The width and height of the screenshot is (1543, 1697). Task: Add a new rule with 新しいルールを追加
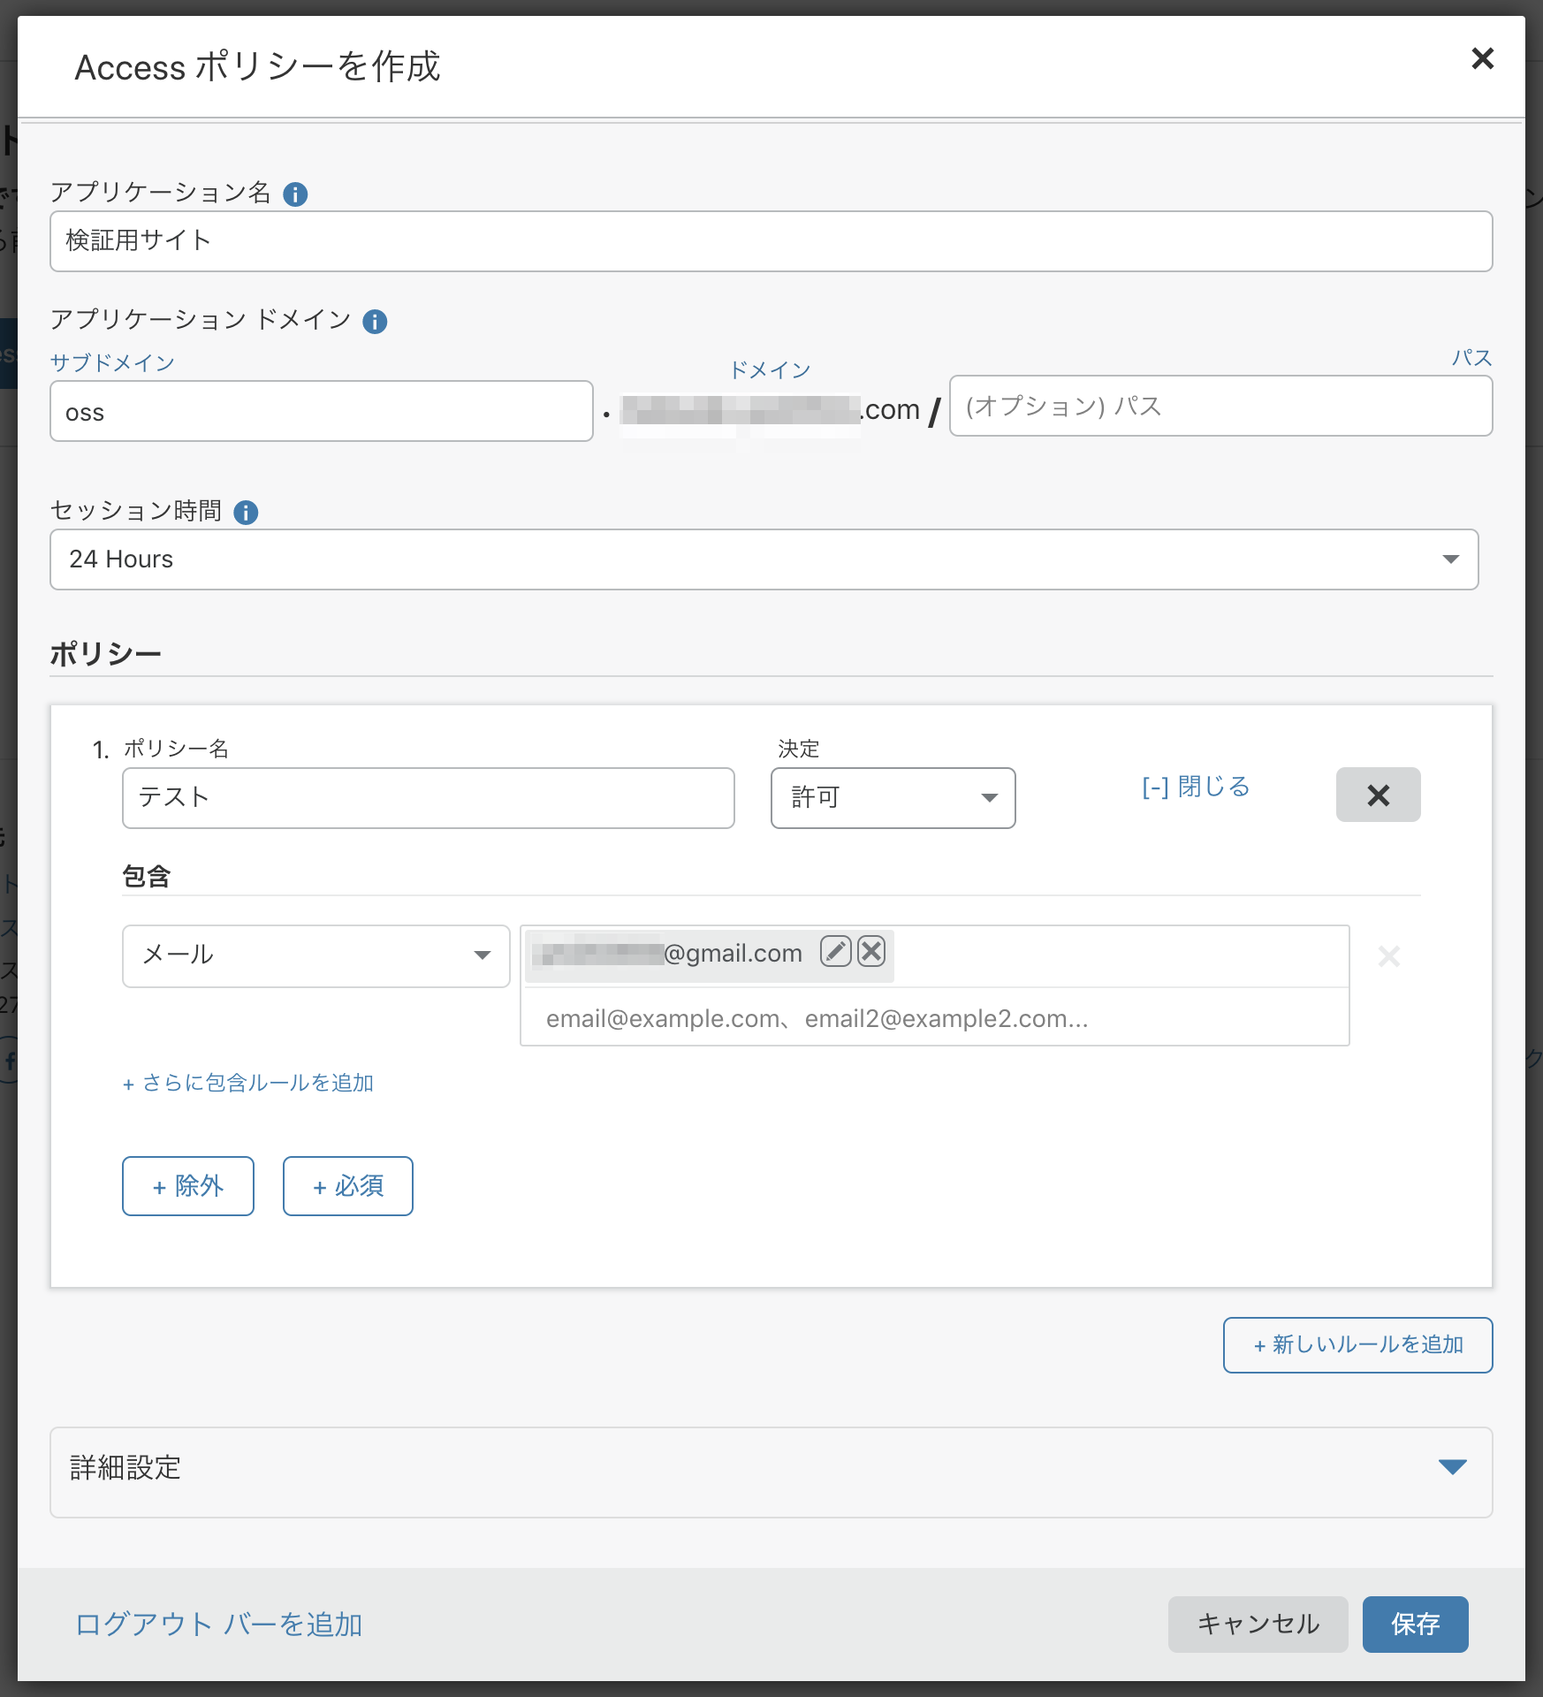[x=1357, y=1345]
